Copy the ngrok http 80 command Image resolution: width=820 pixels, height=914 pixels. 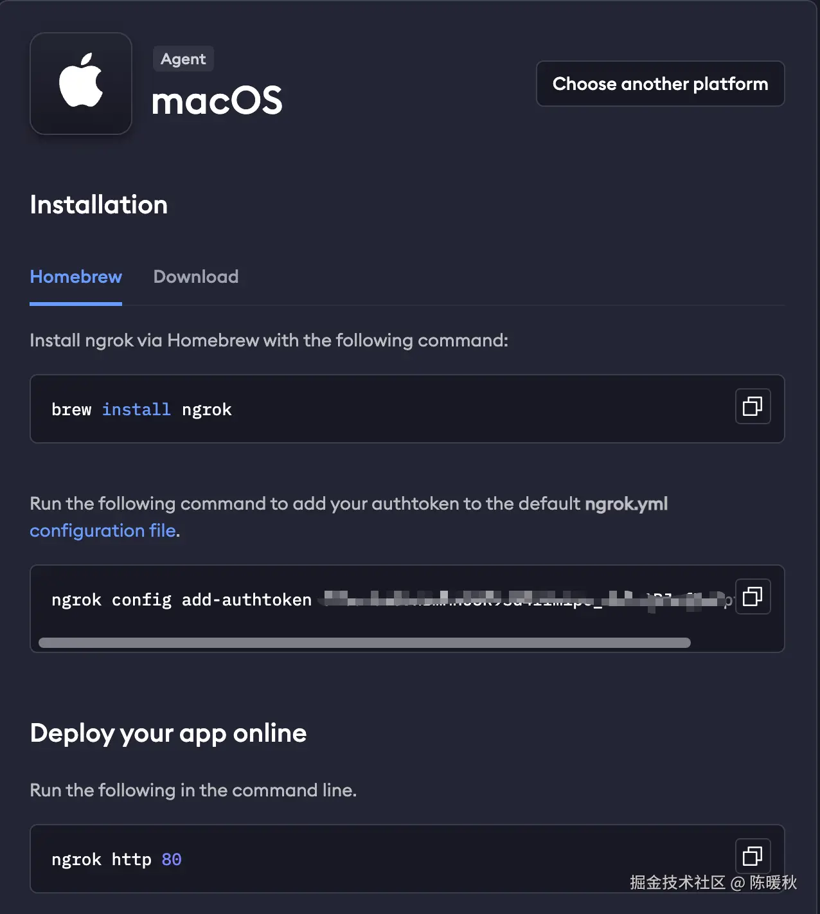[x=753, y=856]
